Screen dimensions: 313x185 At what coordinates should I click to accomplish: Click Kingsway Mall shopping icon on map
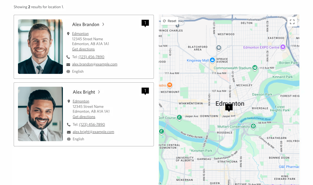tap(212, 60)
